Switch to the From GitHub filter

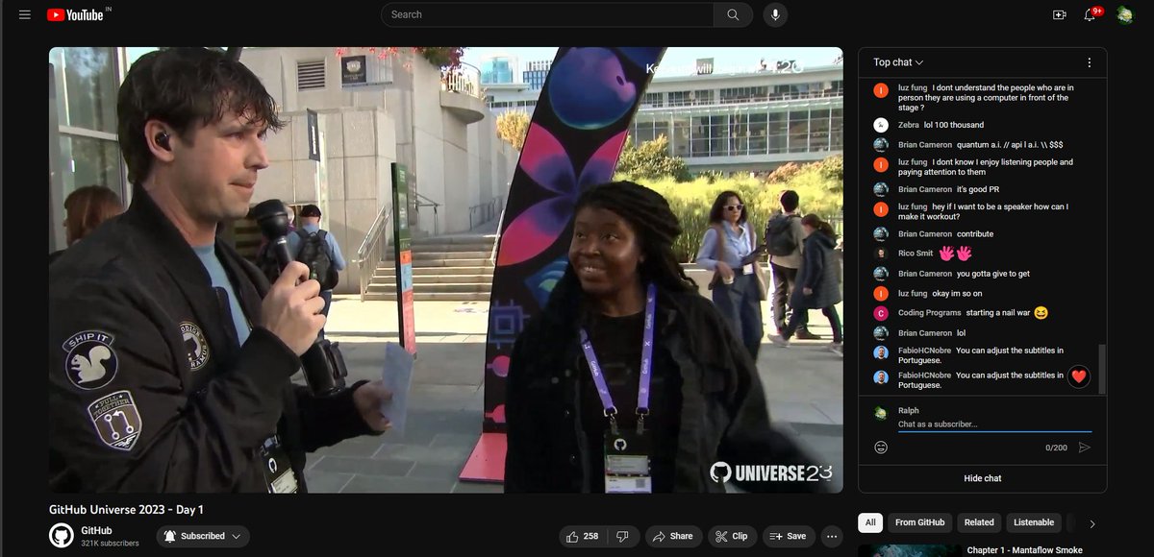[x=919, y=521]
